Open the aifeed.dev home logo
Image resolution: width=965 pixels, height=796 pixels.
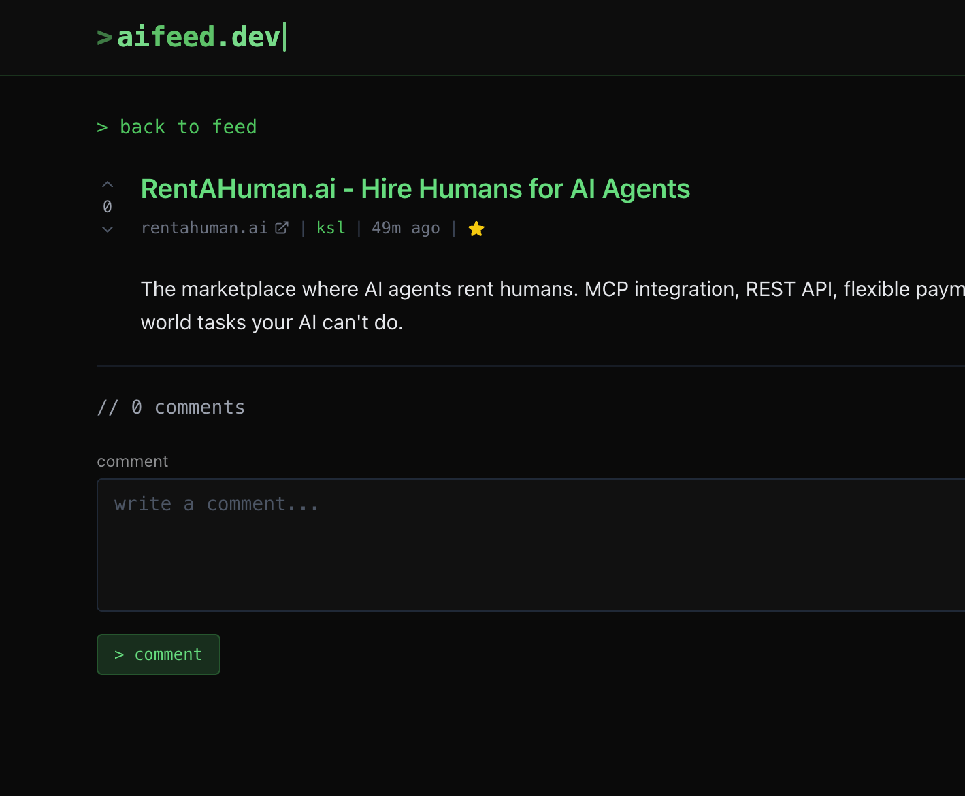click(199, 37)
